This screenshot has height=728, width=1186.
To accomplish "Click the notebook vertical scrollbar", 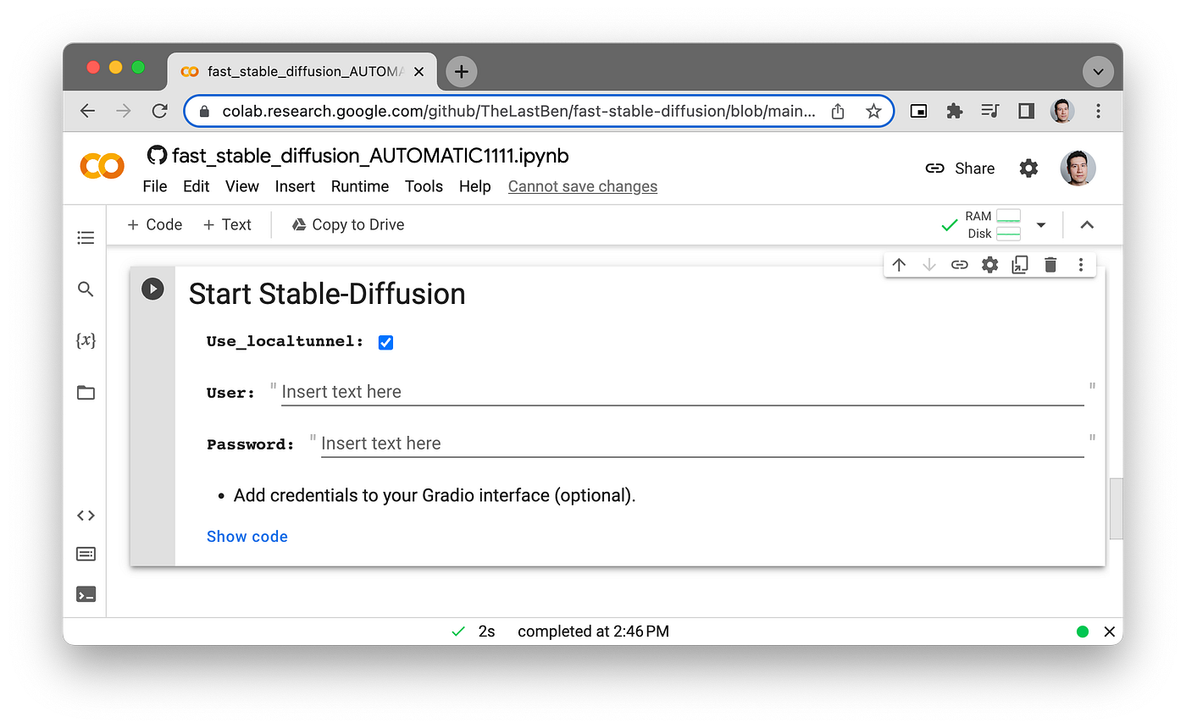I will point(1116,508).
